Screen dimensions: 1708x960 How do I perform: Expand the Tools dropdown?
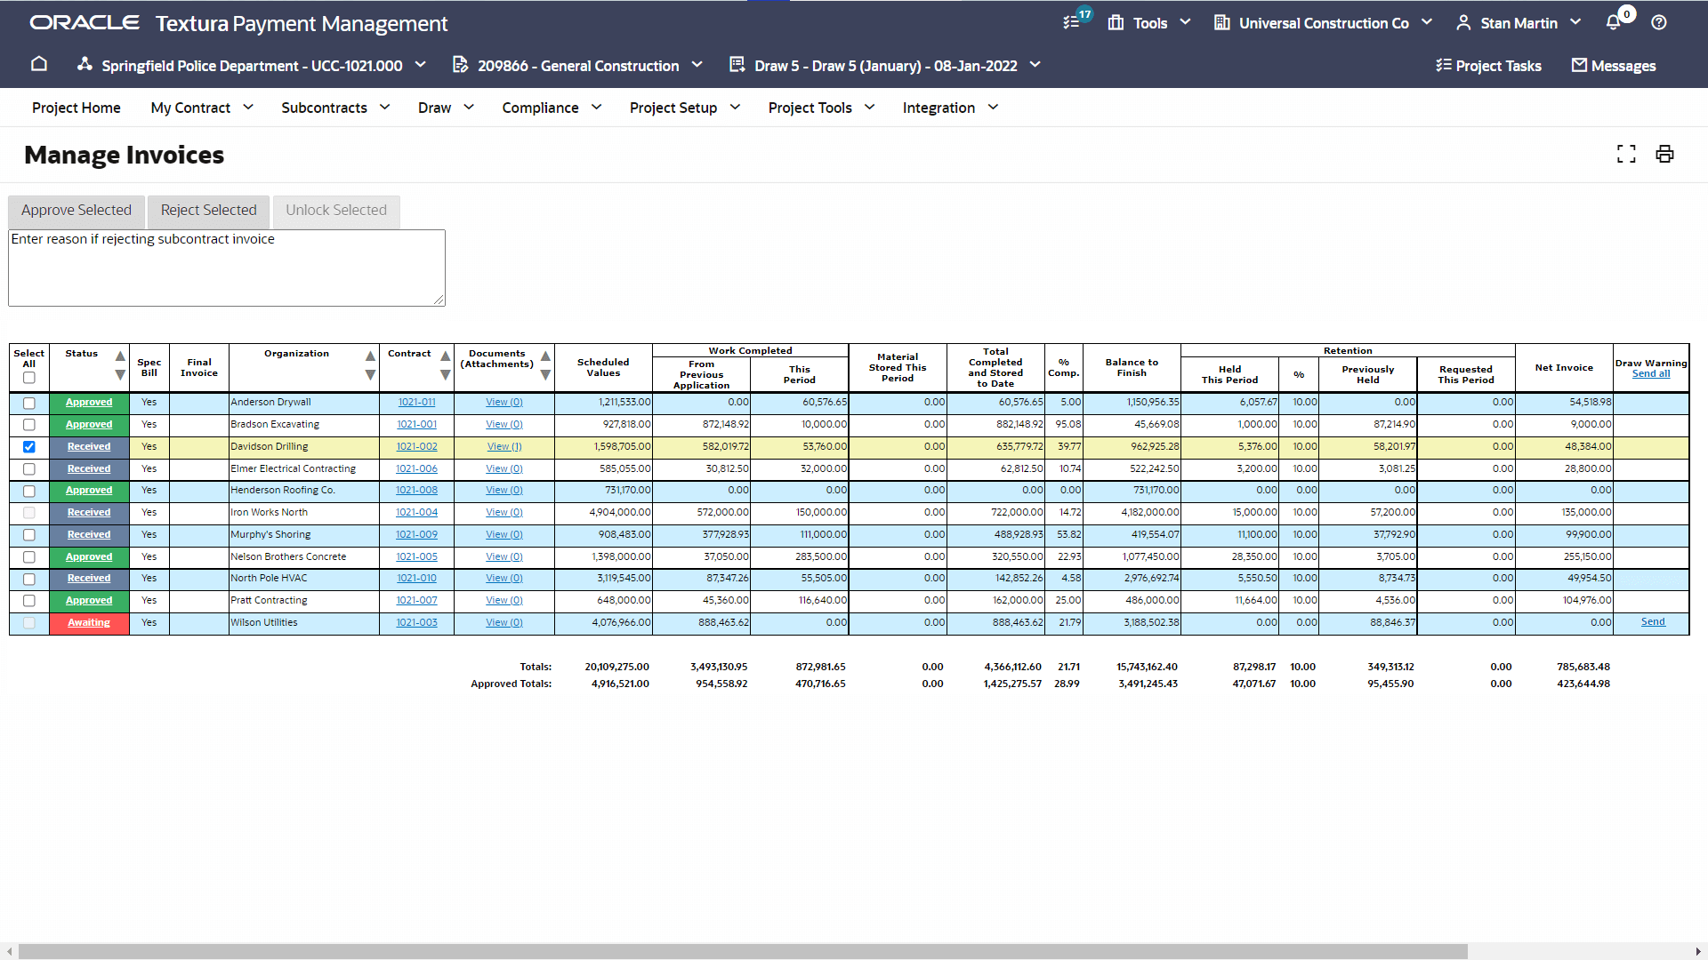1149,23
